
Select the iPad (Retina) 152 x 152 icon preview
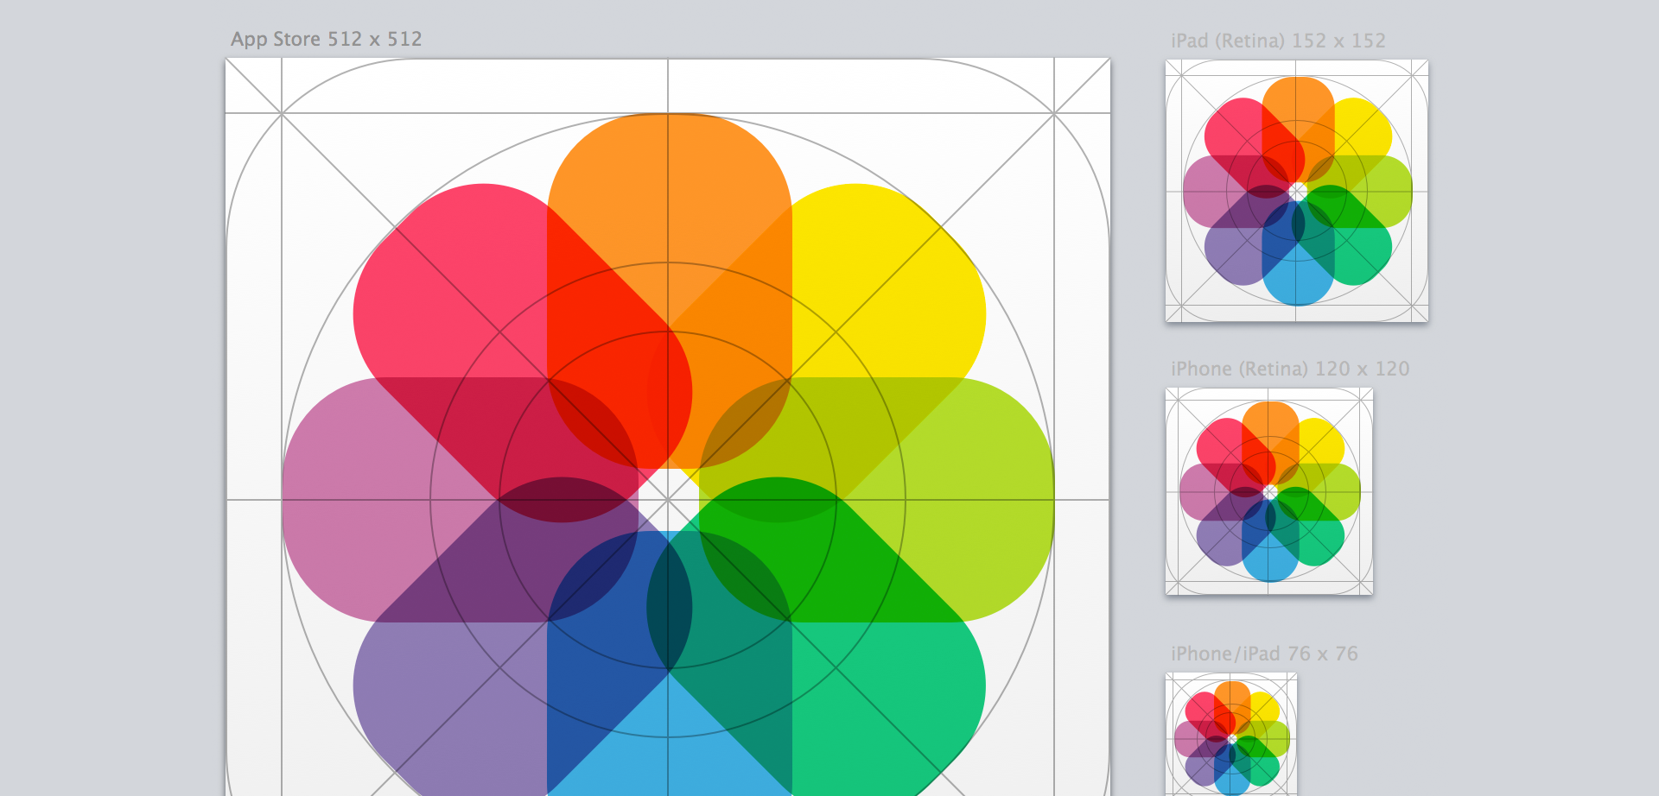1297,191
